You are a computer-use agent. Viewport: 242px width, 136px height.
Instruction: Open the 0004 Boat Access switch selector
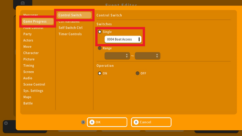[123, 39]
